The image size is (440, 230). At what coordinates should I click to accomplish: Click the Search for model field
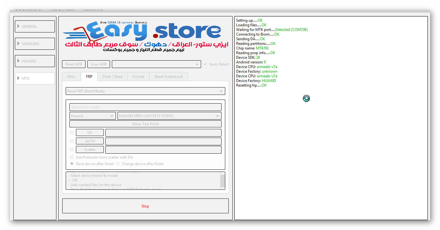click(145, 107)
